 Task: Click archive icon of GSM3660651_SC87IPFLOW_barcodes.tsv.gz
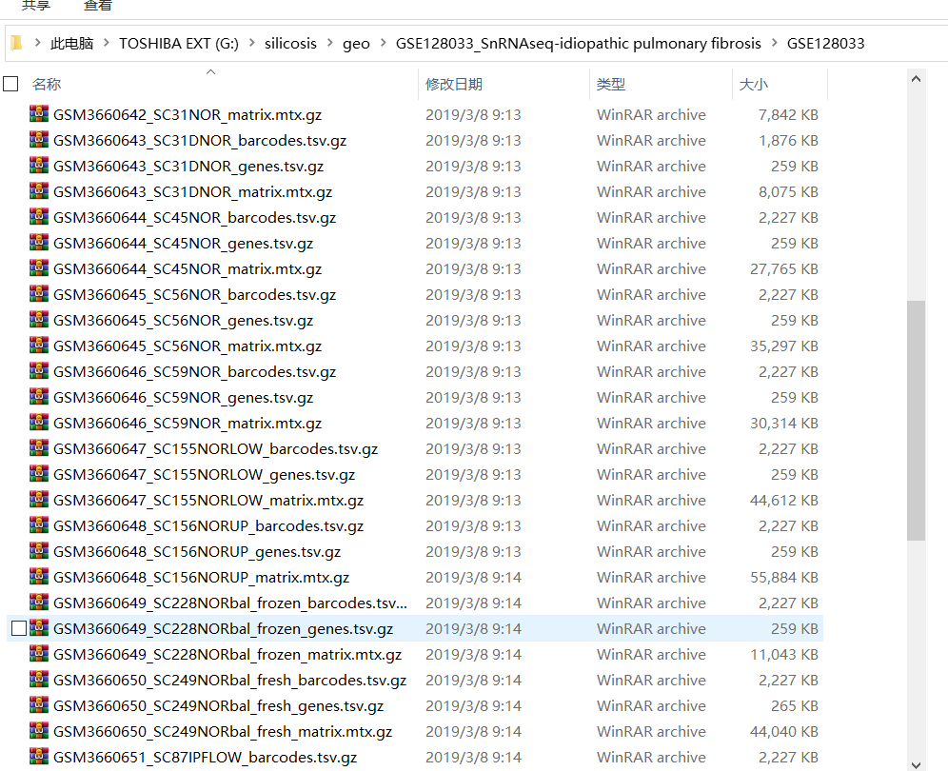(x=39, y=756)
